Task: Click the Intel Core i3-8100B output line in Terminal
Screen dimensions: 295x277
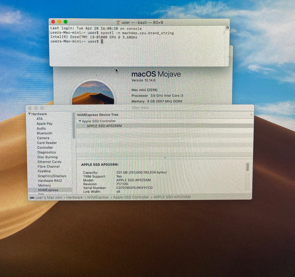Action: pyautogui.click(x=94, y=37)
